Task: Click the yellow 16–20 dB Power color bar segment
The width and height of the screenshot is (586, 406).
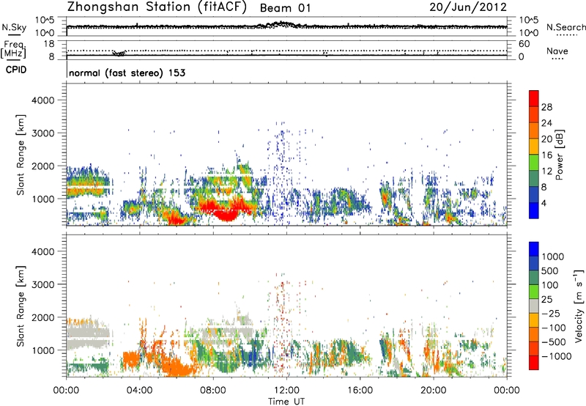Action: 534,146
